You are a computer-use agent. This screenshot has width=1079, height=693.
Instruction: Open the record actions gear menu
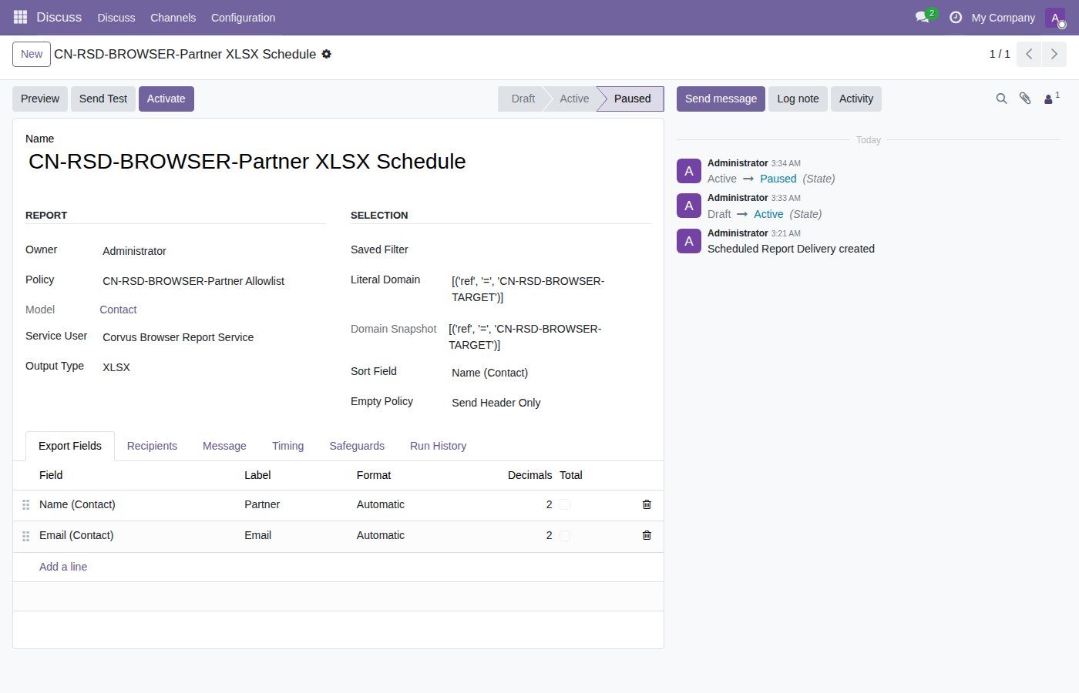pos(327,54)
